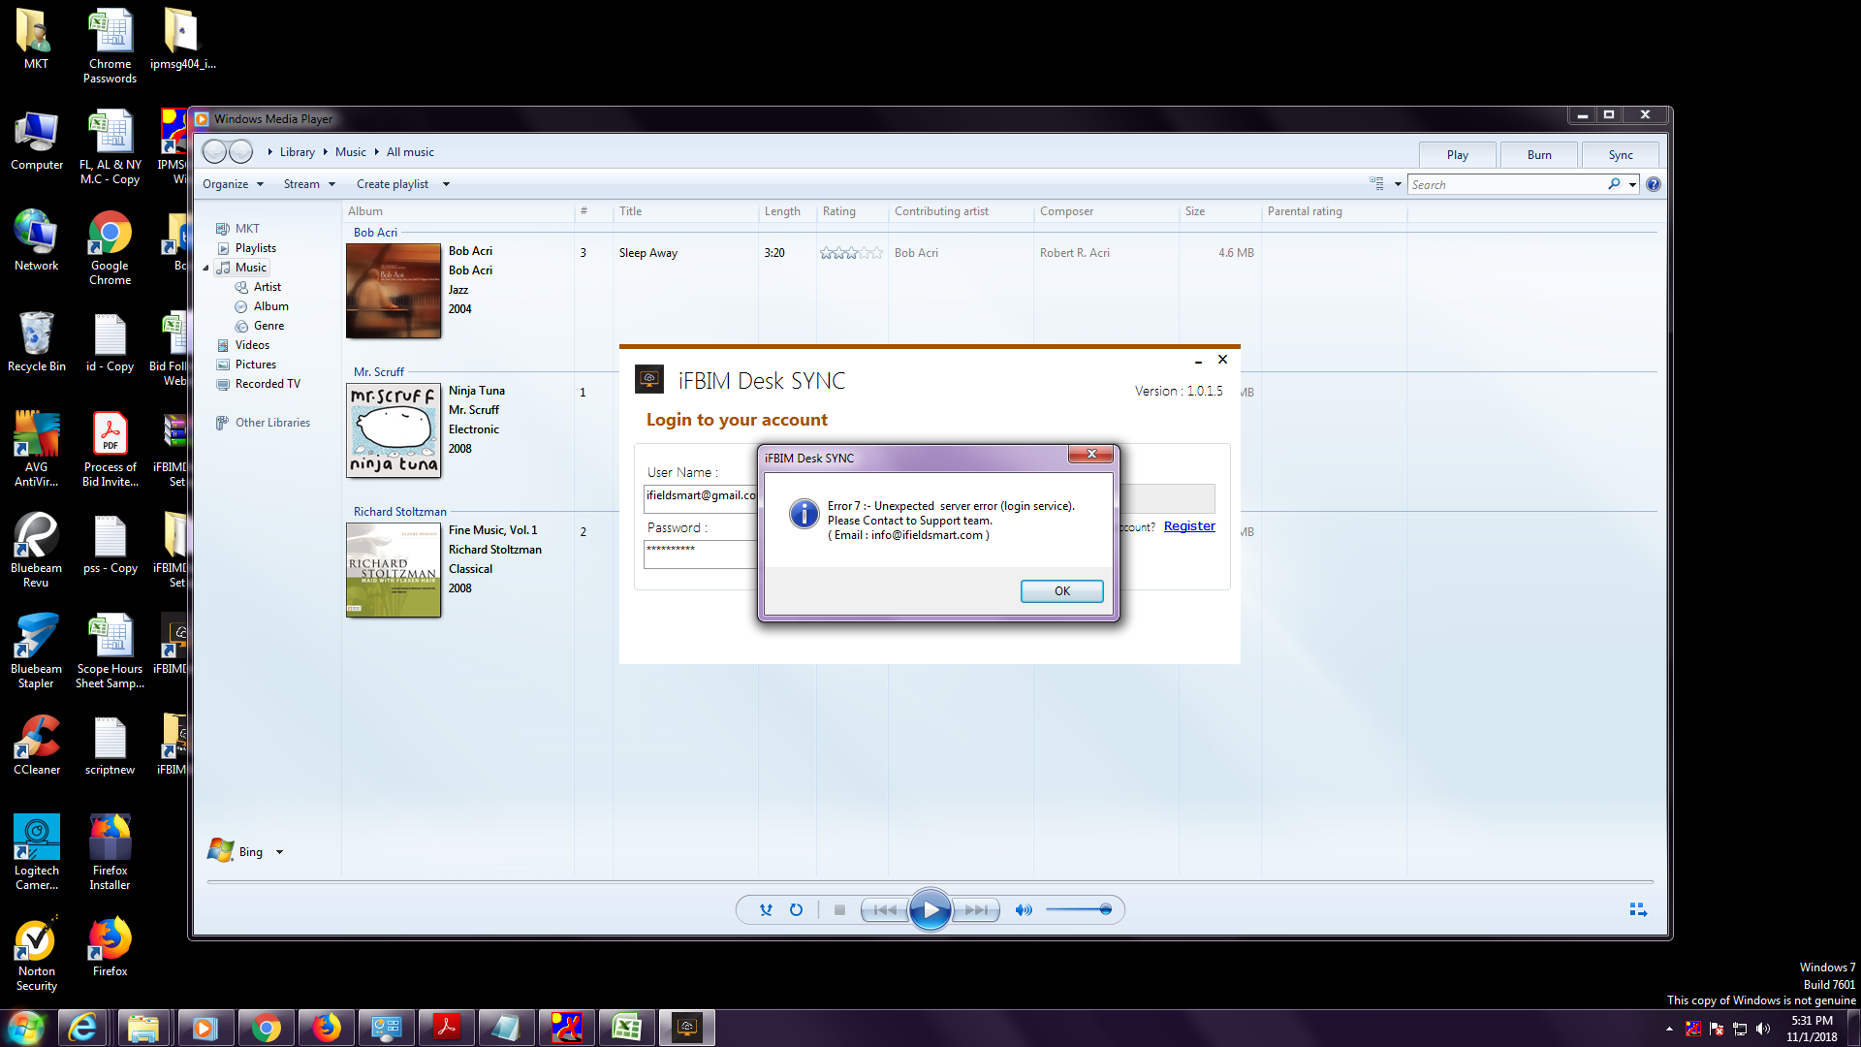The width and height of the screenshot is (1861, 1047).
Task: Click the iFBIM Desk SYNC logo icon
Action: tap(649, 379)
